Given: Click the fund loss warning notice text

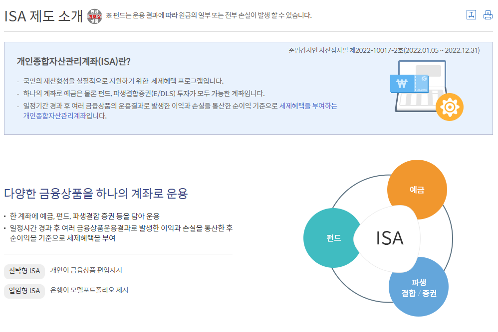Looking at the screenshot, I should click(209, 15).
